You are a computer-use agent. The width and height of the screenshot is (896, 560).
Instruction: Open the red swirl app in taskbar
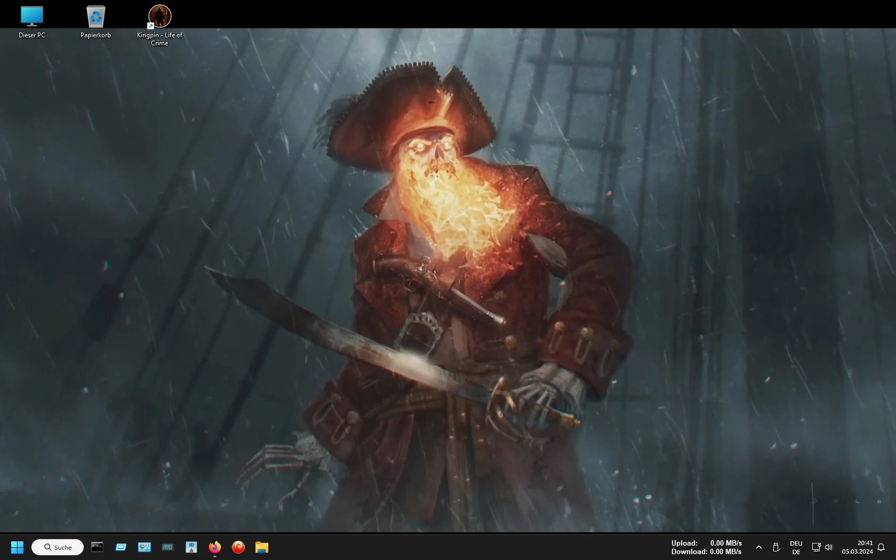click(x=238, y=547)
